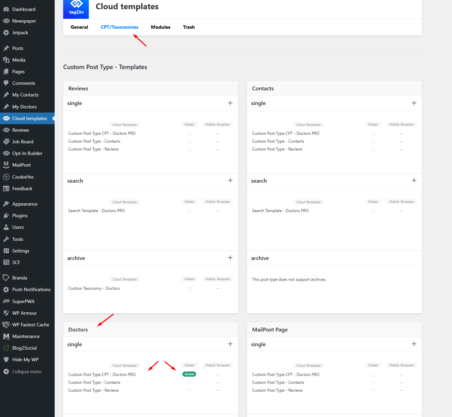Click the My Doctors pin icon
452x417 pixels.
[6, 107]
